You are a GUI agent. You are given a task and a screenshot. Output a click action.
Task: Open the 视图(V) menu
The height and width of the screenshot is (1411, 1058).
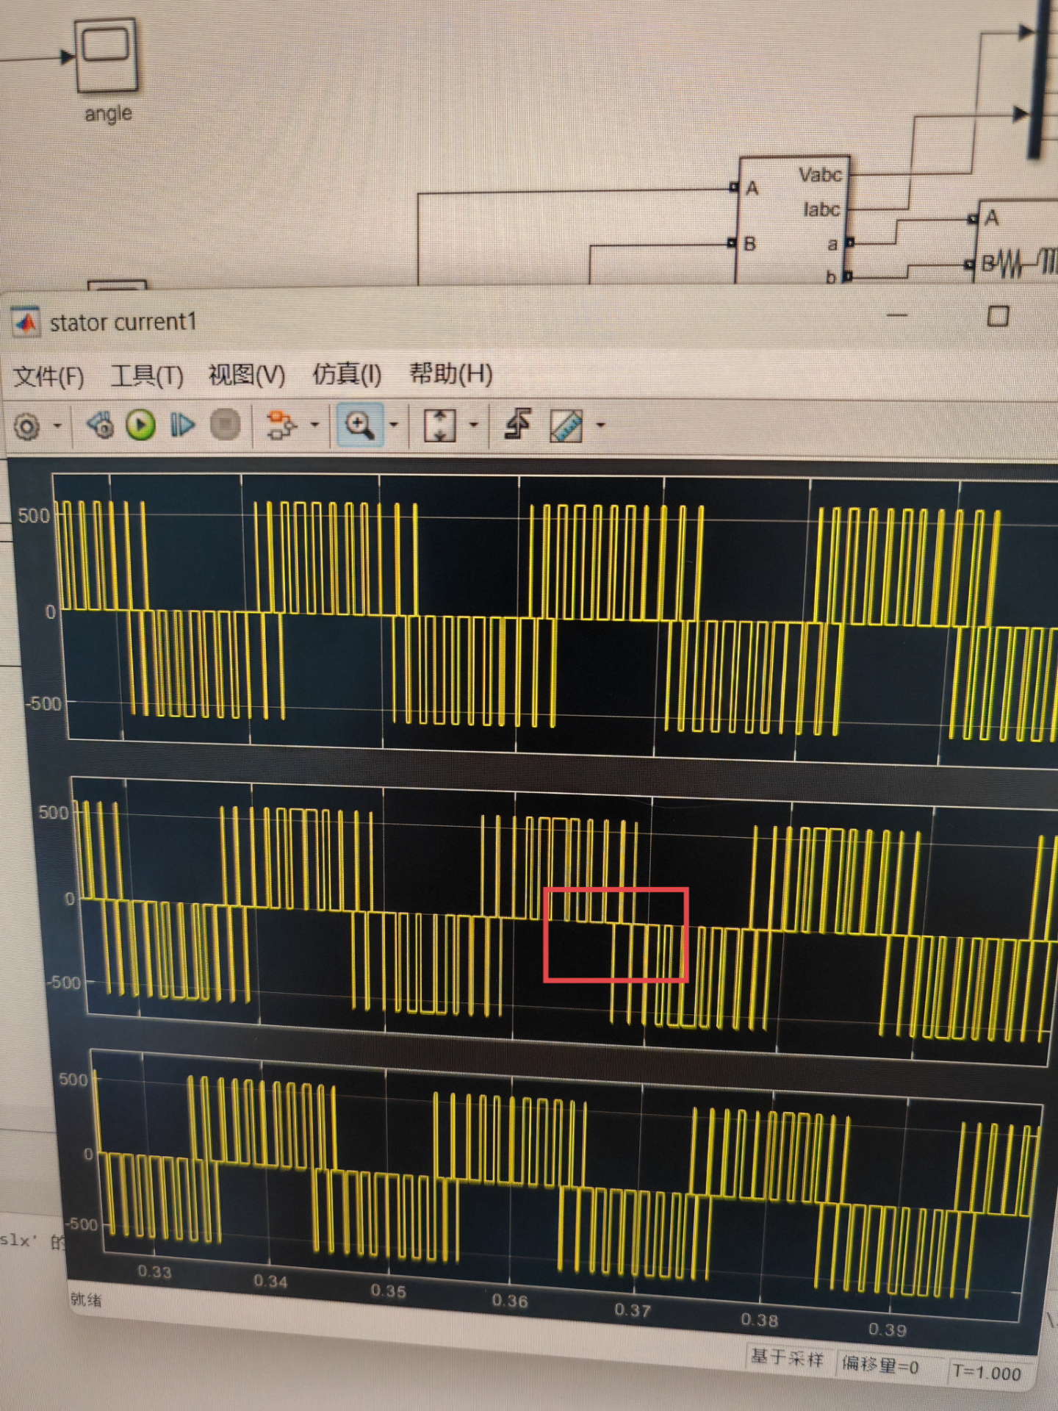tap(246, 375)
